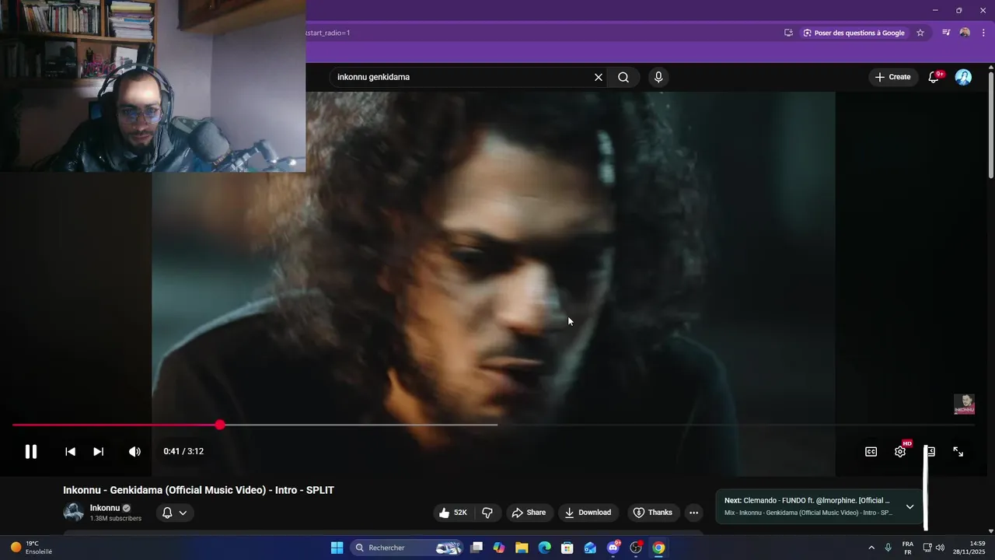
Task: Open more actions three-dot menu
Action: click(x=693, y=513)
